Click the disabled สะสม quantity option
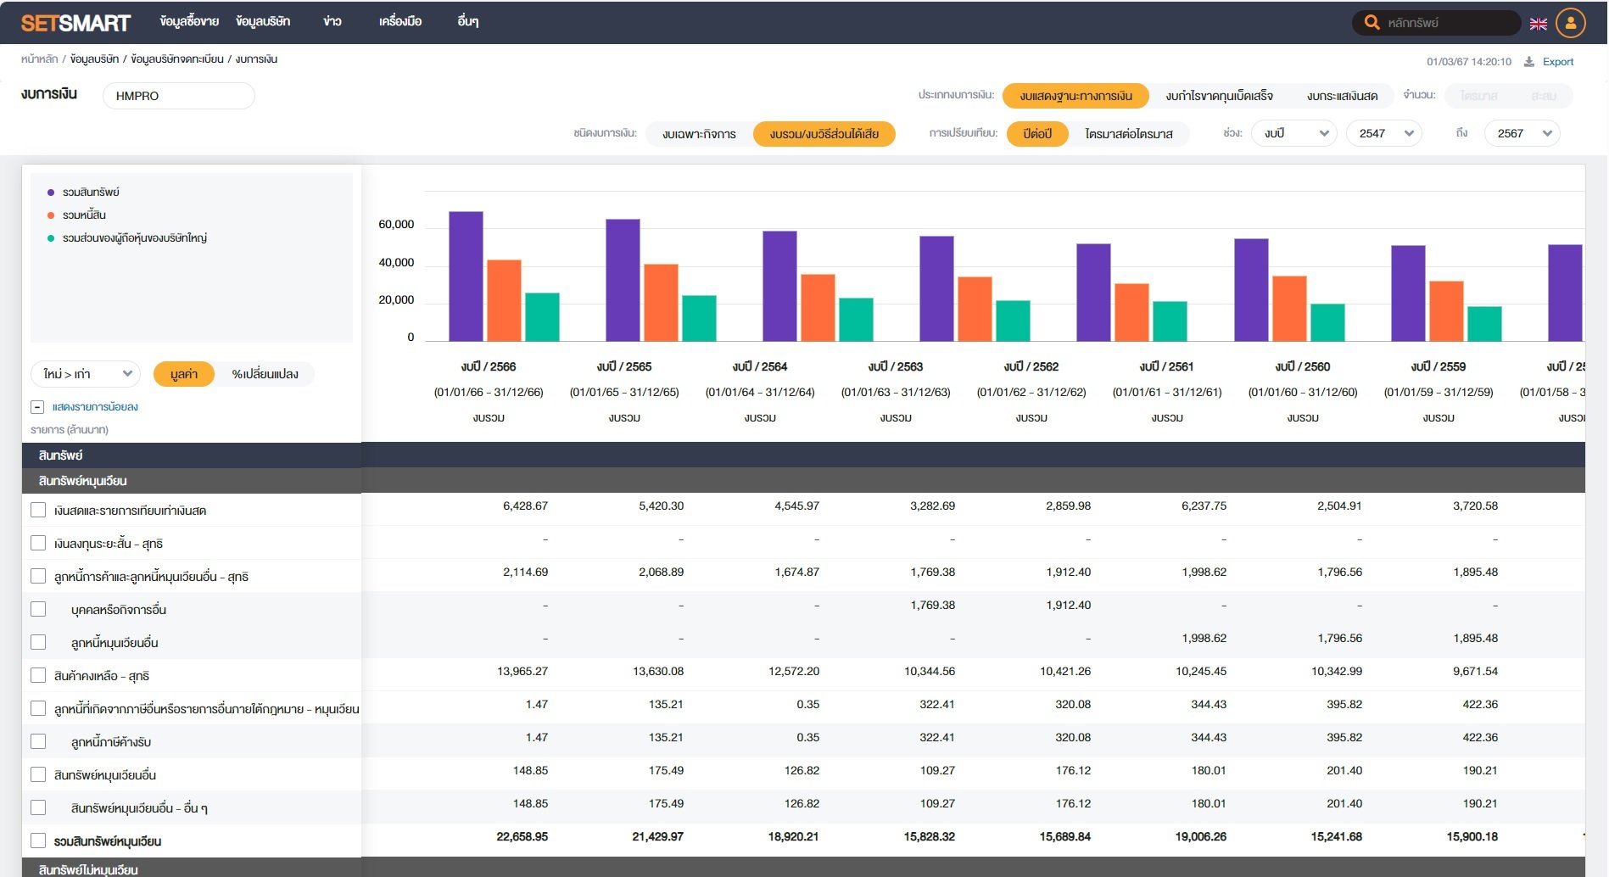 [x=1544, y=96]
